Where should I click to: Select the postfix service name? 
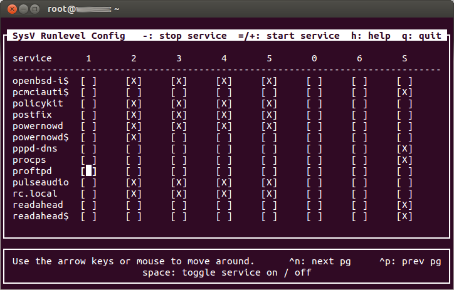coord(32,115)
